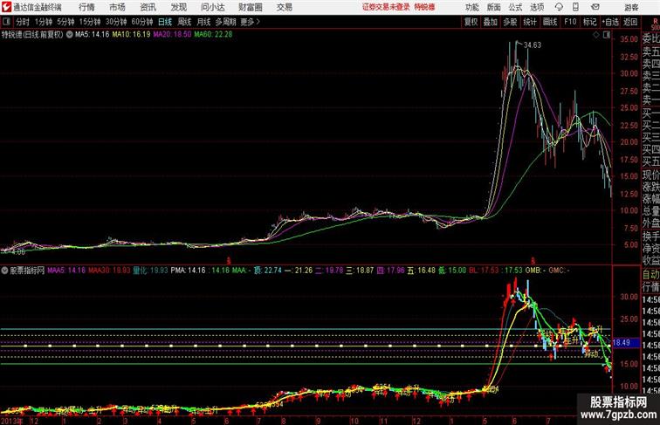Click the 34.63 peak price label
This screenshot has height=425, width=660.
coord(532,45)
